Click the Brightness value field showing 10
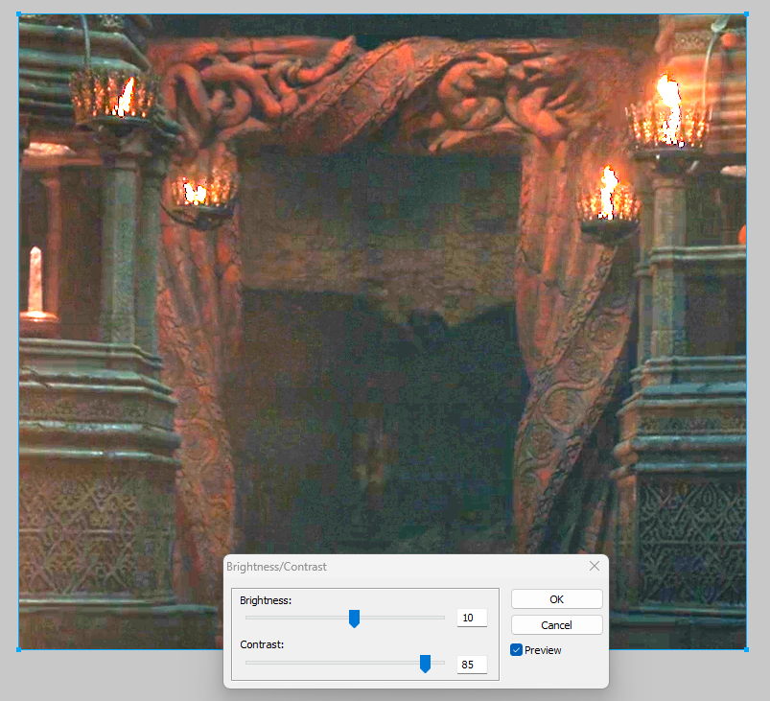 pos(472,618)
